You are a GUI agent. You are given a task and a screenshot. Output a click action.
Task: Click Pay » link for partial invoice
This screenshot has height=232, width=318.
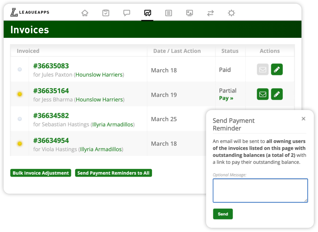pyautogui.click(x=226, y=98)
